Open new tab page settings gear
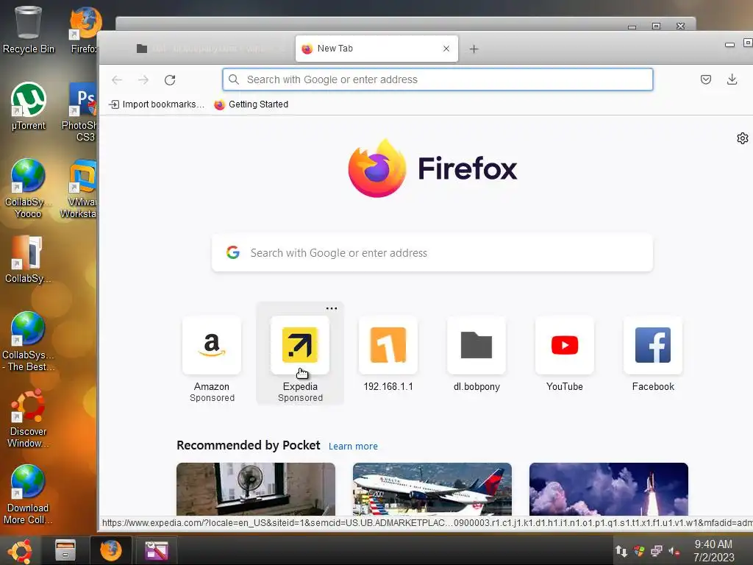753x565 pixels. pyautogui.click(x=743, y=138)
